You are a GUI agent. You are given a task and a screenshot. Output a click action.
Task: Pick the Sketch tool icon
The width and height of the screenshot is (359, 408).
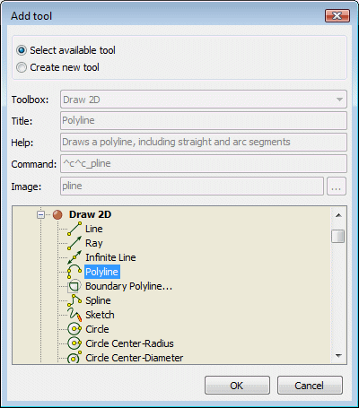pos(74,315)
